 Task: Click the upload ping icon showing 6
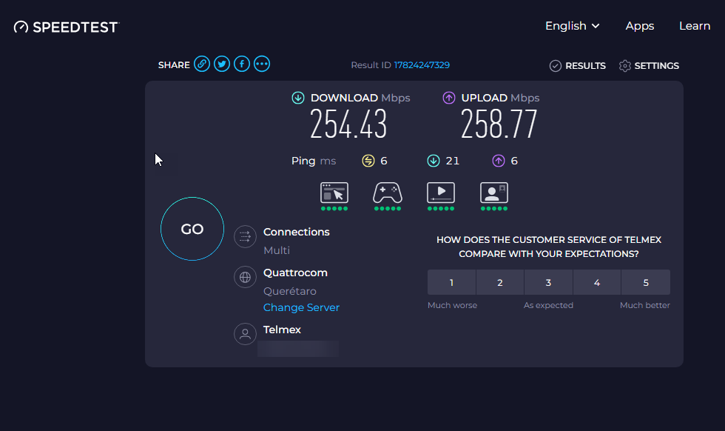[499, 161]
